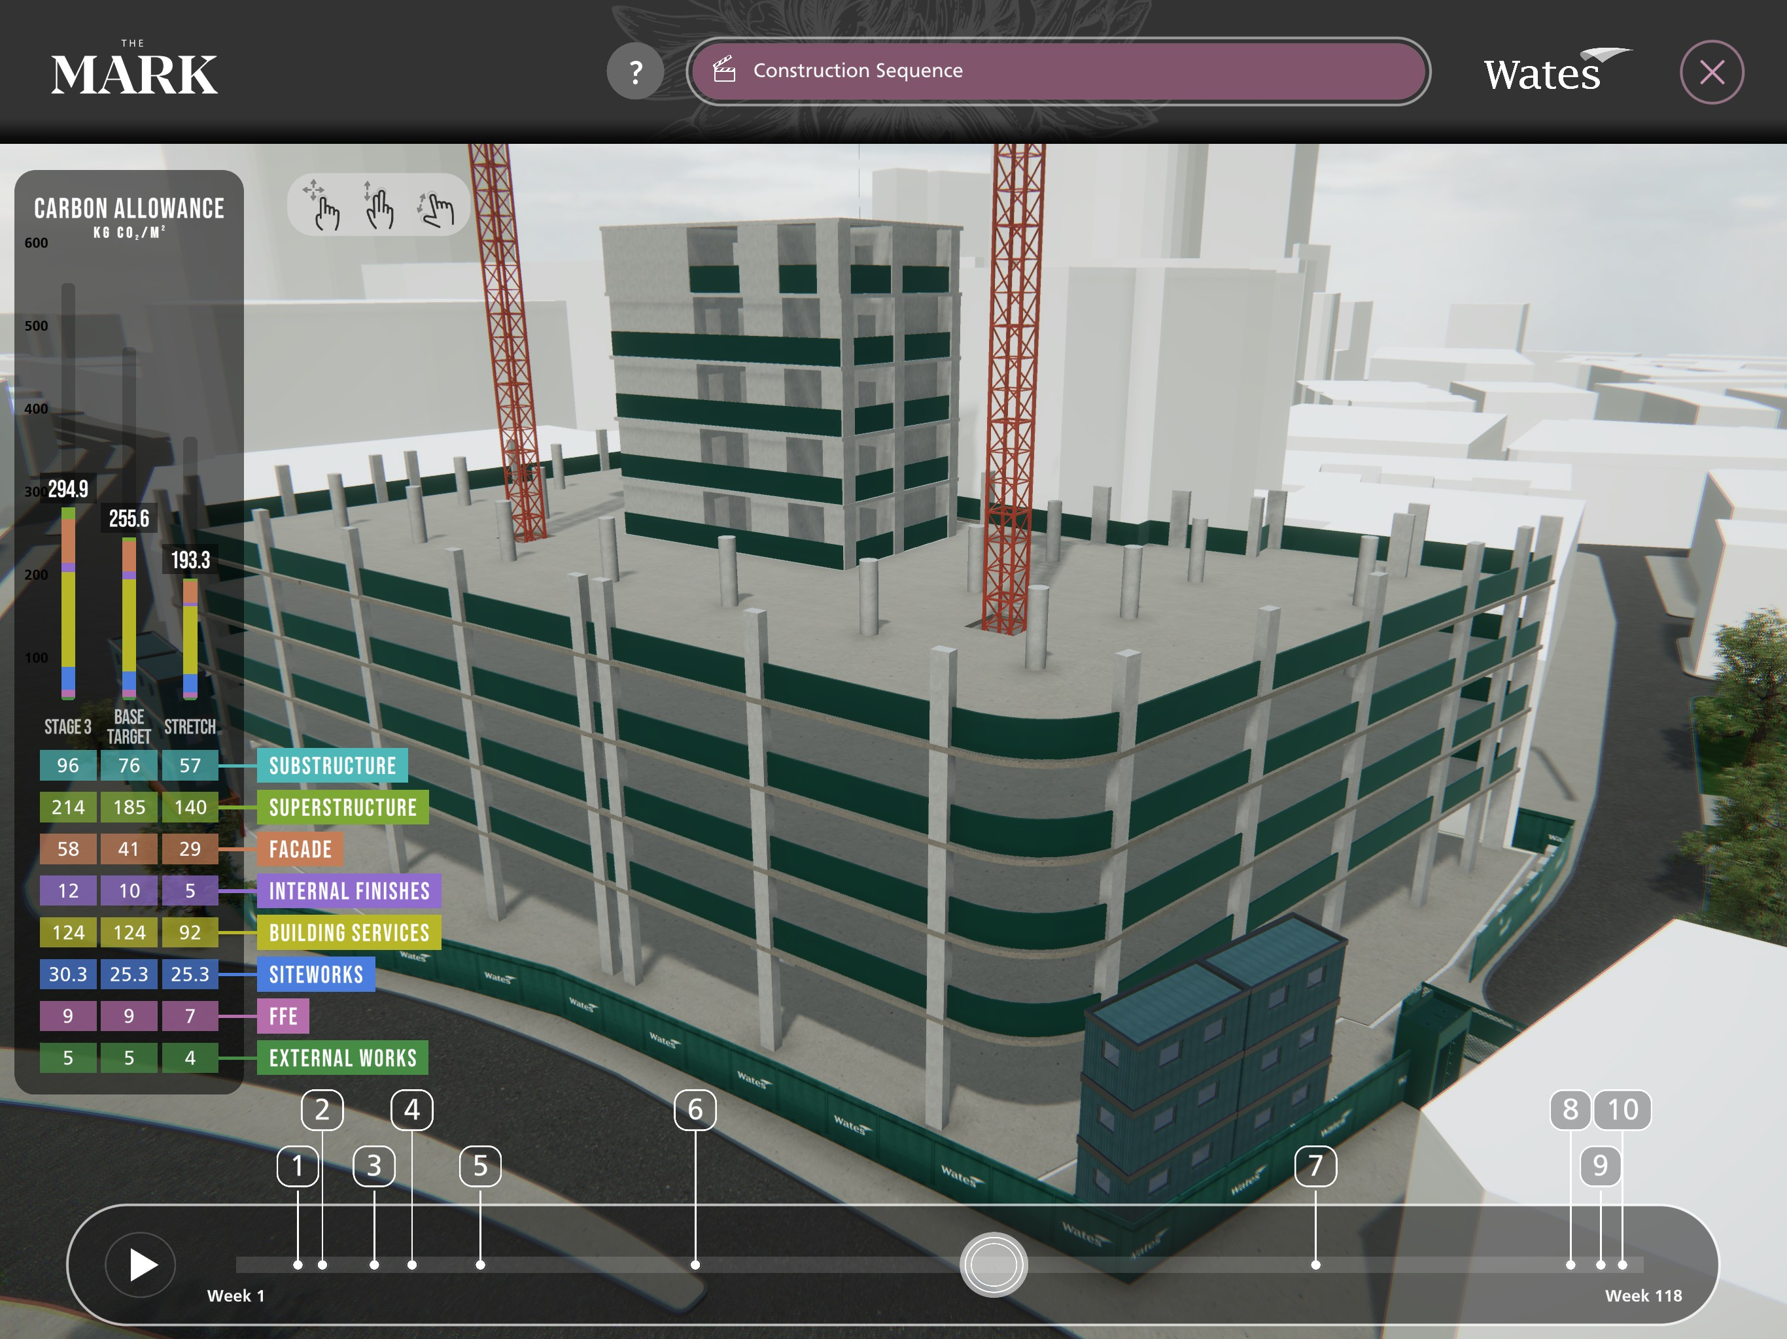
Task: Click Facade Stretch value 29
Action: (x=190, y=849)
